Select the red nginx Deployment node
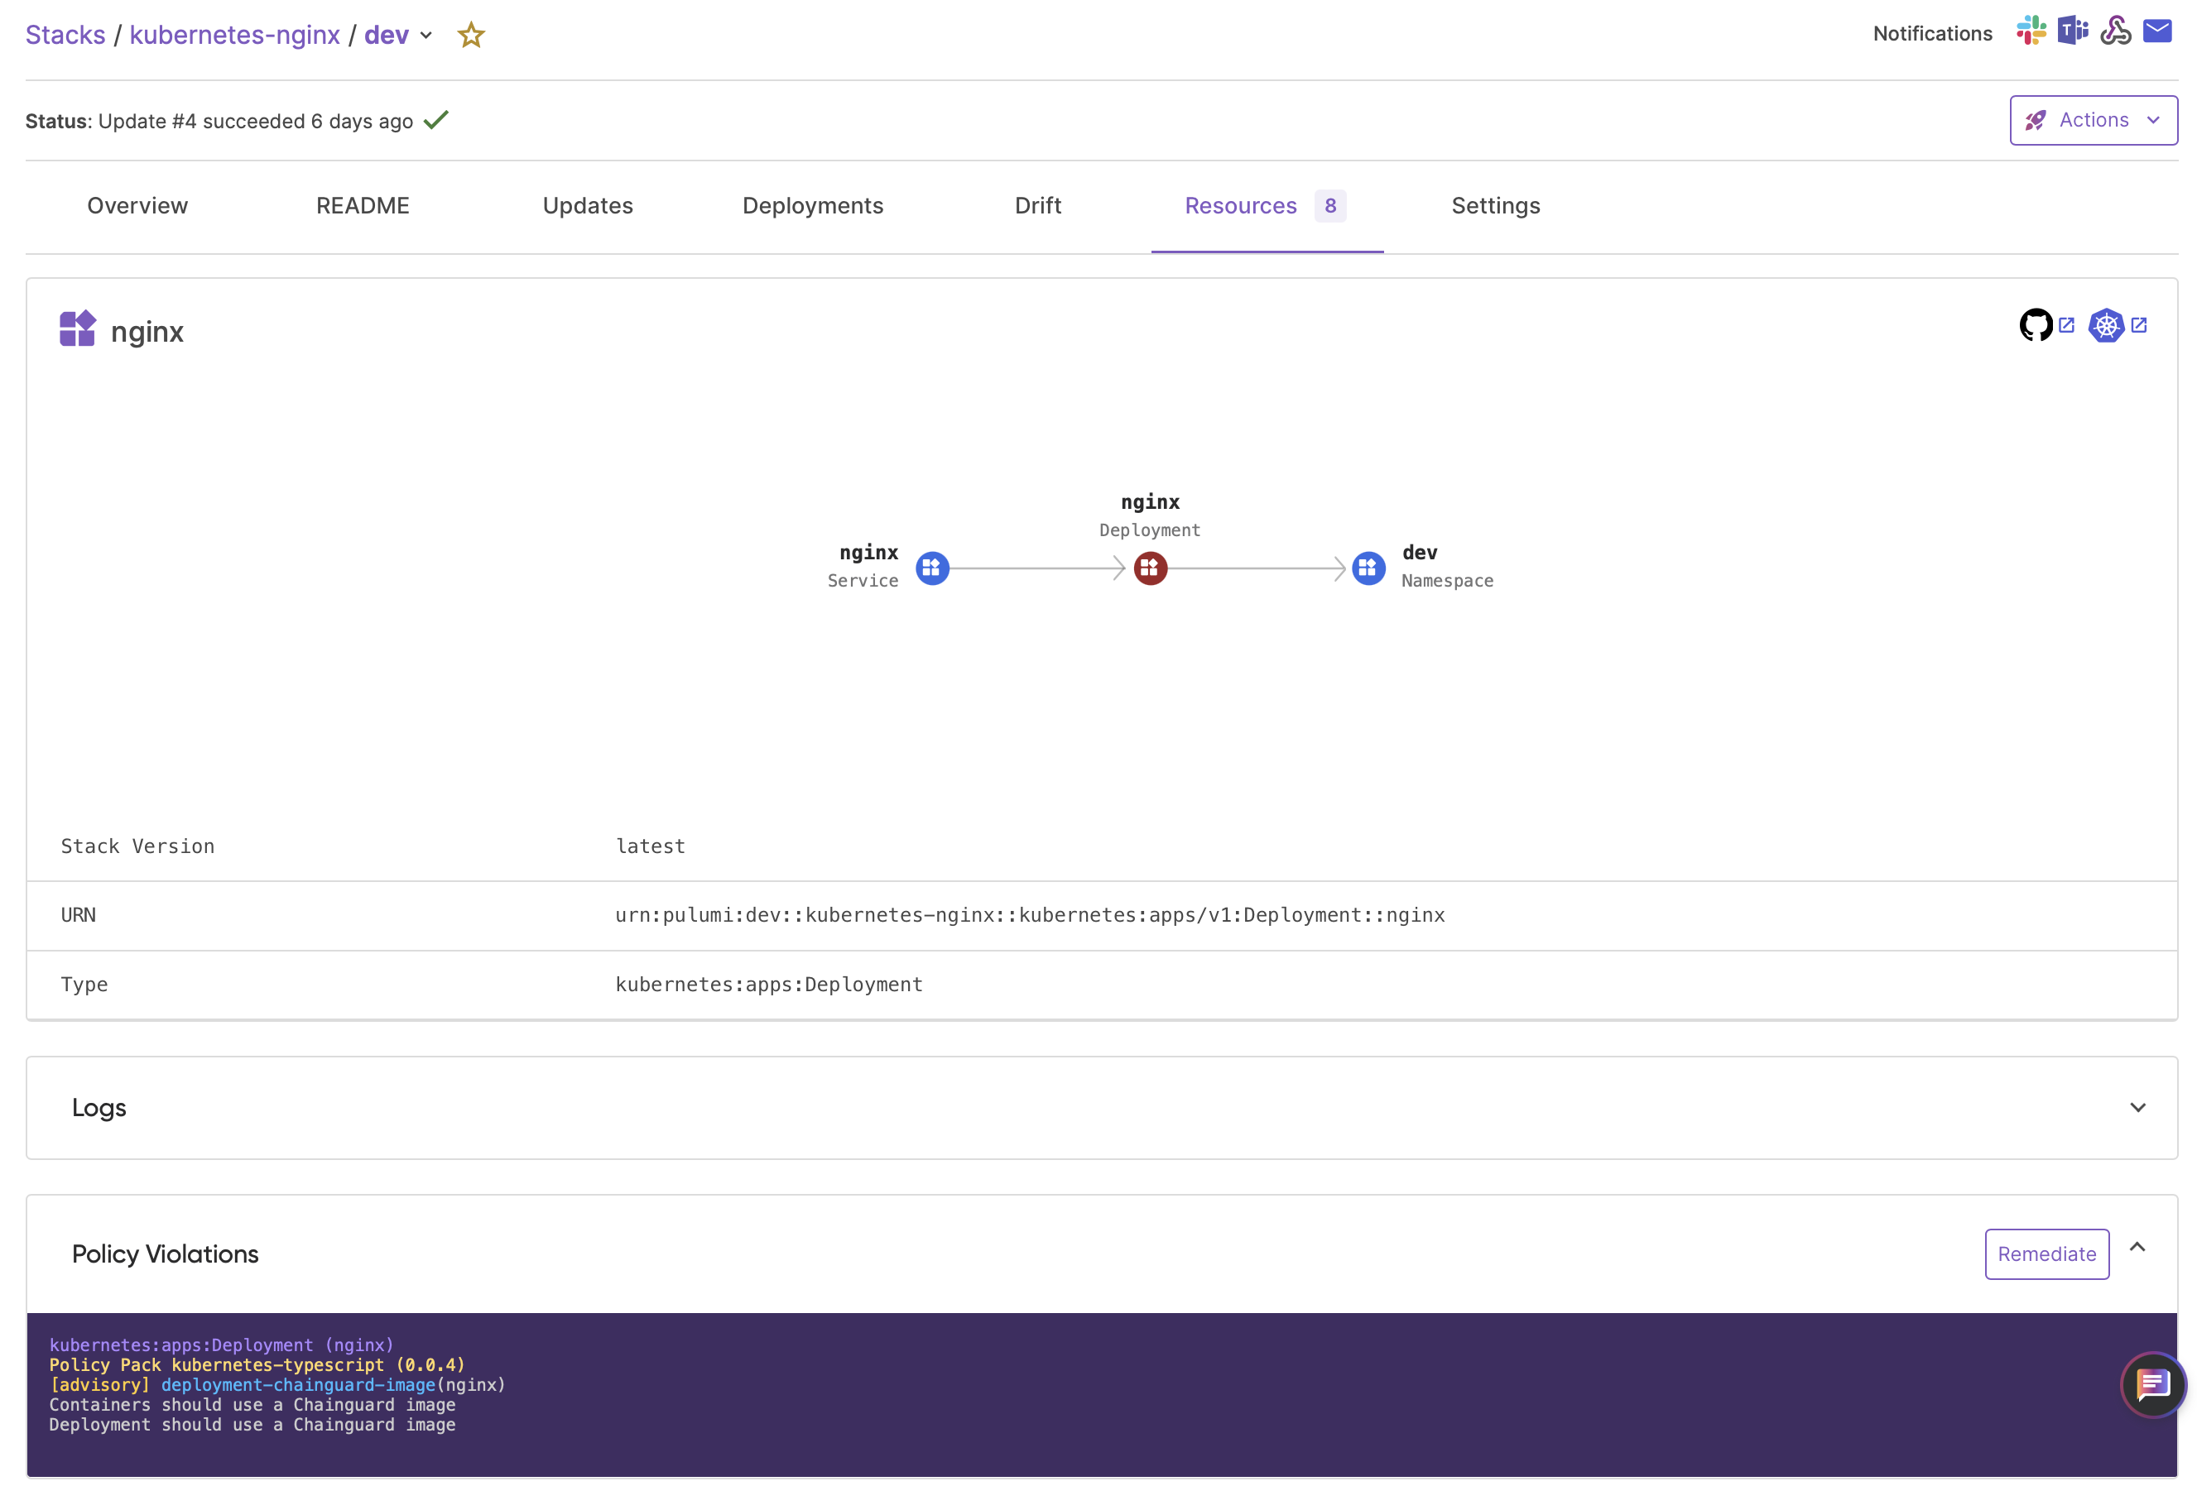 pos(1151,568)
